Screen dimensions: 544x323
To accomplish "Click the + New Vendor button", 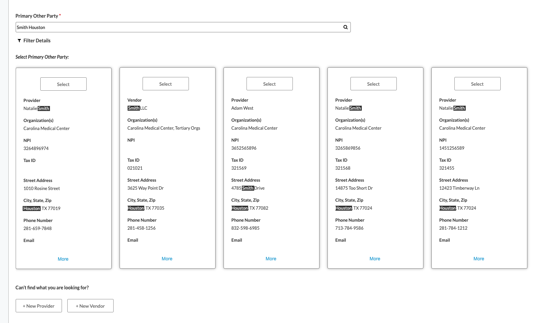I will click(x=90, y=306).
